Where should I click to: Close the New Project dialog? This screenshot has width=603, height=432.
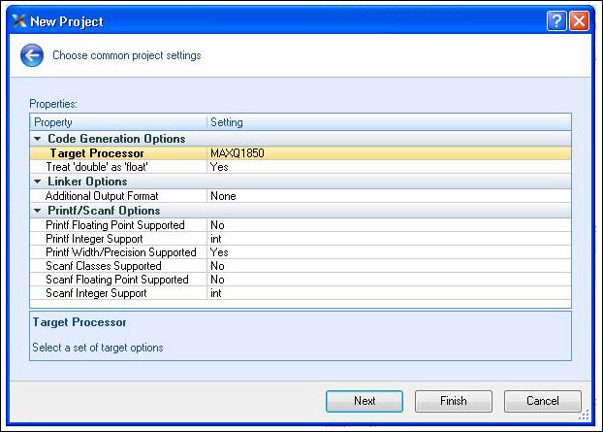[x=579, y=20]
